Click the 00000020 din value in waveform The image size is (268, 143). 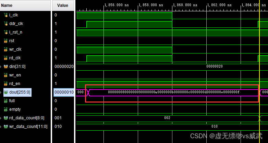pos(215,67)
